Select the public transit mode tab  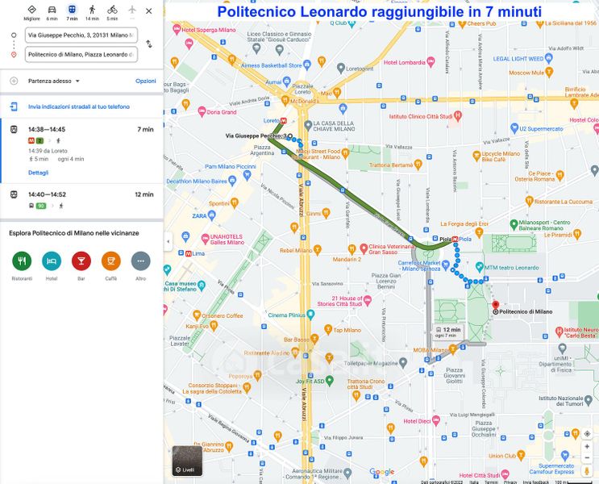coord(72,10)
